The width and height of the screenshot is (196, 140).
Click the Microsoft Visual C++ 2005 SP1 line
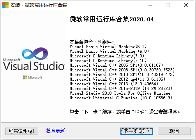[116, 65]
